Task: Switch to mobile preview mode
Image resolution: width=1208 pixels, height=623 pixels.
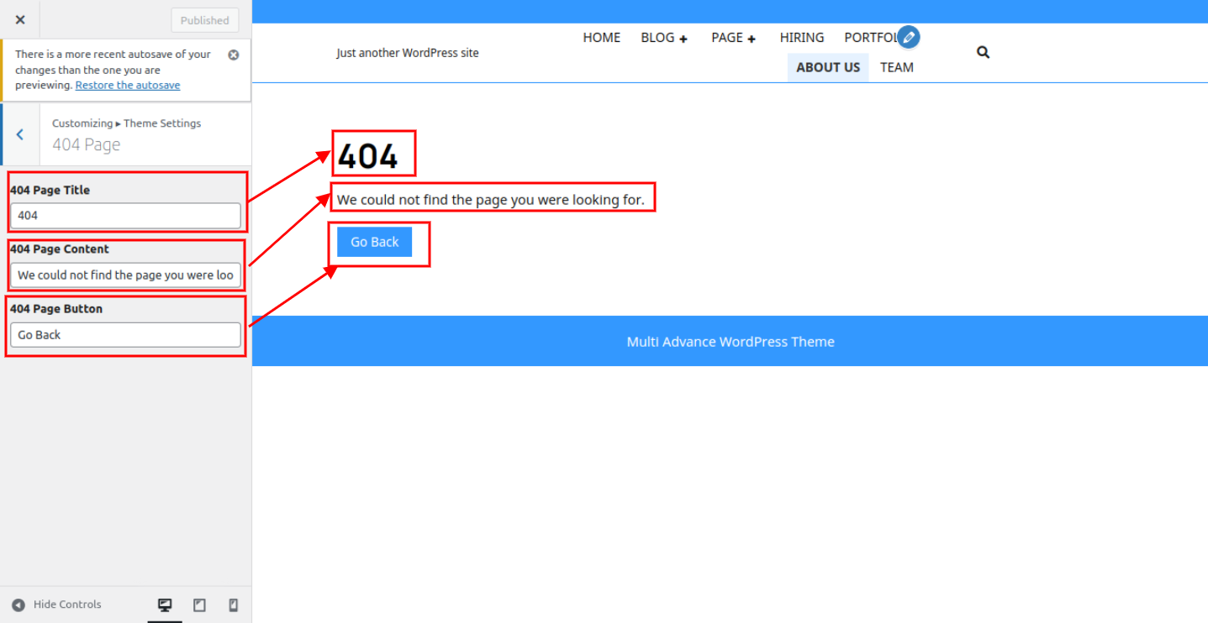Action: pos(234,605)
